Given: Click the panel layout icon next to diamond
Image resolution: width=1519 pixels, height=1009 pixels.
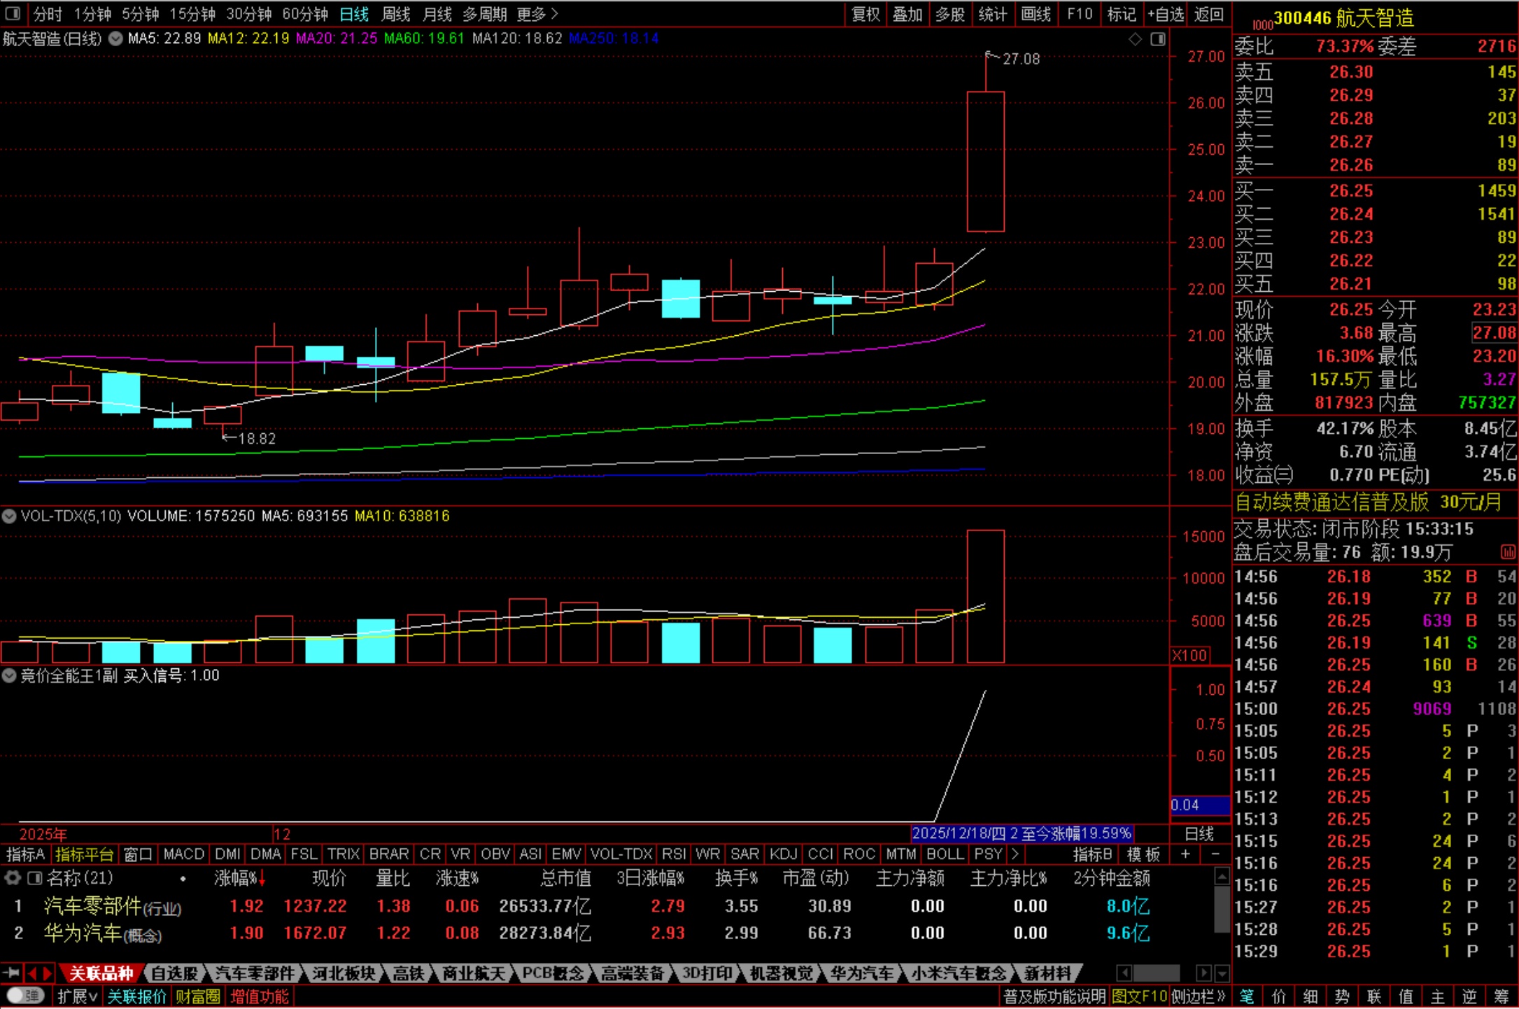Looking at the screenshot, I should pos(1158,39).
